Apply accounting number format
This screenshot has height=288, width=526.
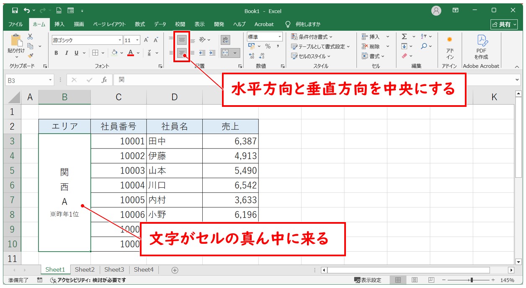tap(251, 46)
